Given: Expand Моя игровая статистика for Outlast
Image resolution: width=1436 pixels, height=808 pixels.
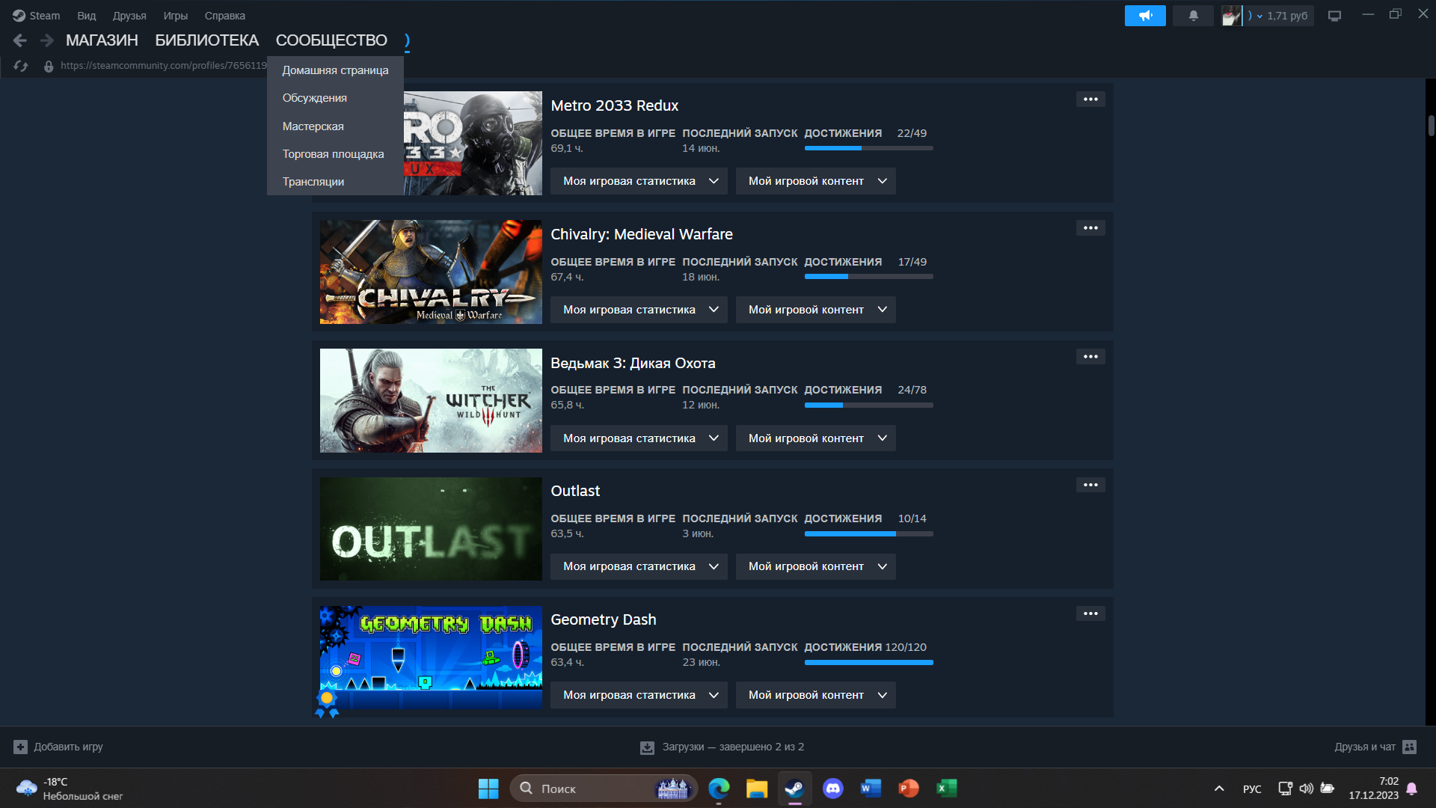Looking at the screenshot, I should pyautogui.click(x=639, y=566).
